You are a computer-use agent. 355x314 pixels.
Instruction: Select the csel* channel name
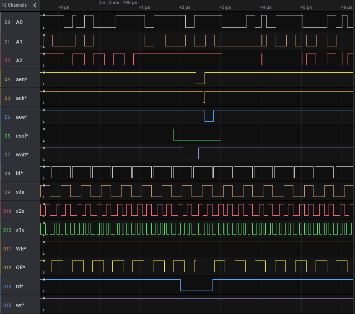[x=22, y=136]
